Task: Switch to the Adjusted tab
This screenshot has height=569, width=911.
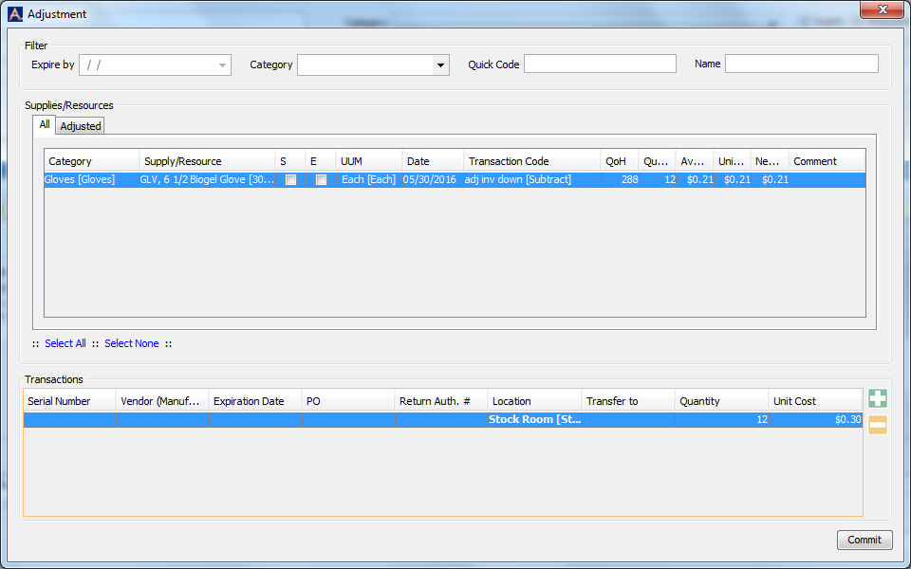Action: pyautogui.click(x=81, y=126)
